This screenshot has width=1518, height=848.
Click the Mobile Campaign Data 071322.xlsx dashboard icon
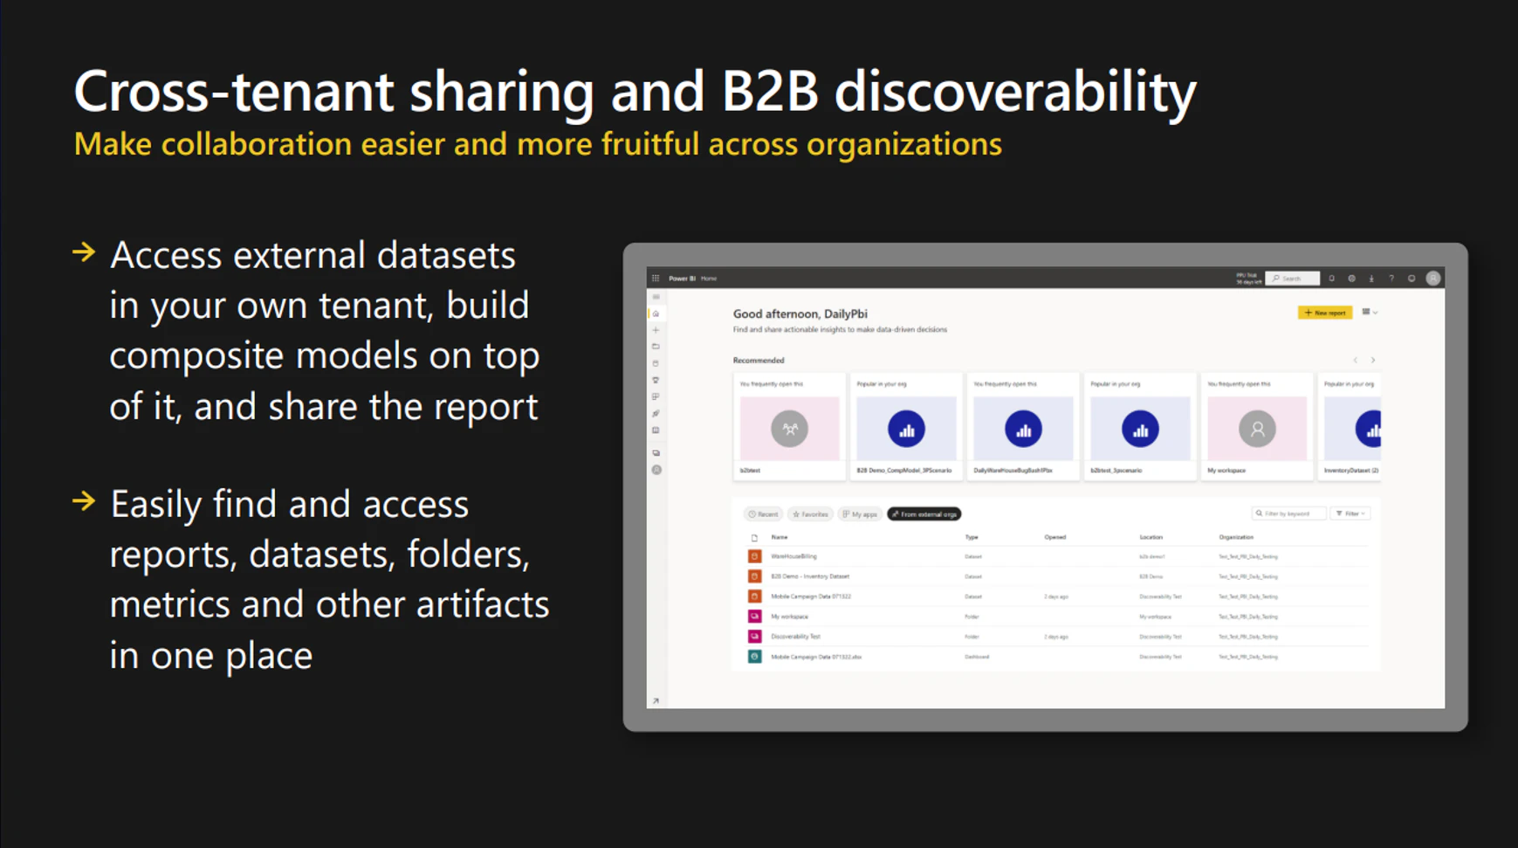(x=754, y=657)
